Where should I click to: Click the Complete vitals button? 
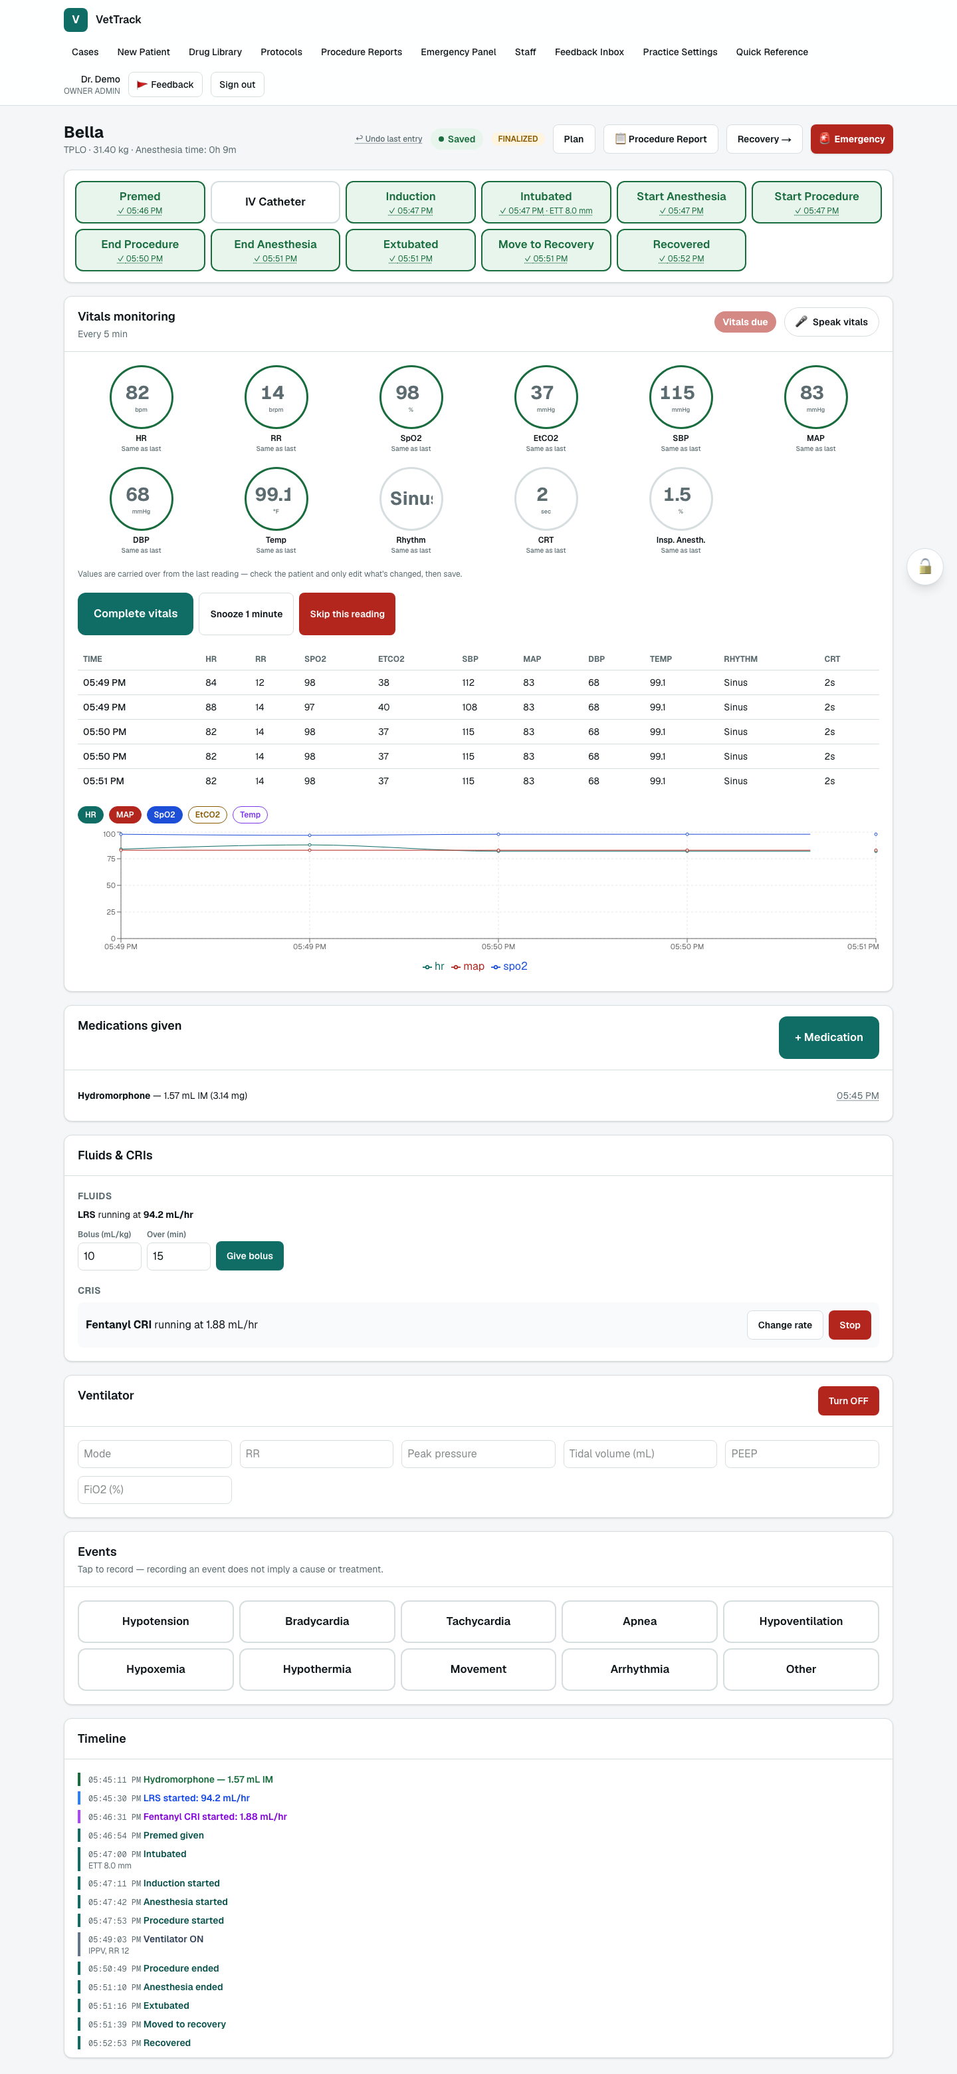click(135, 613)
